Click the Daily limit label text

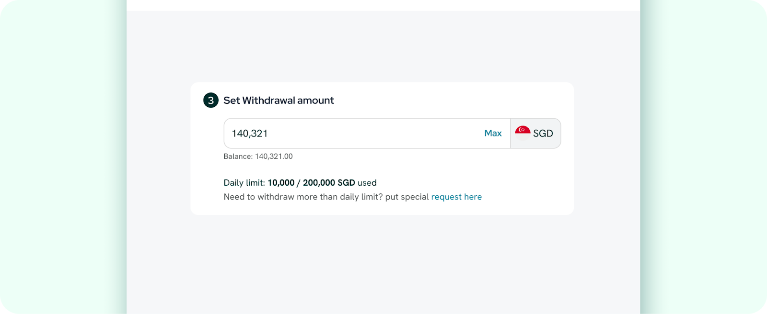(x=244, y=183)
